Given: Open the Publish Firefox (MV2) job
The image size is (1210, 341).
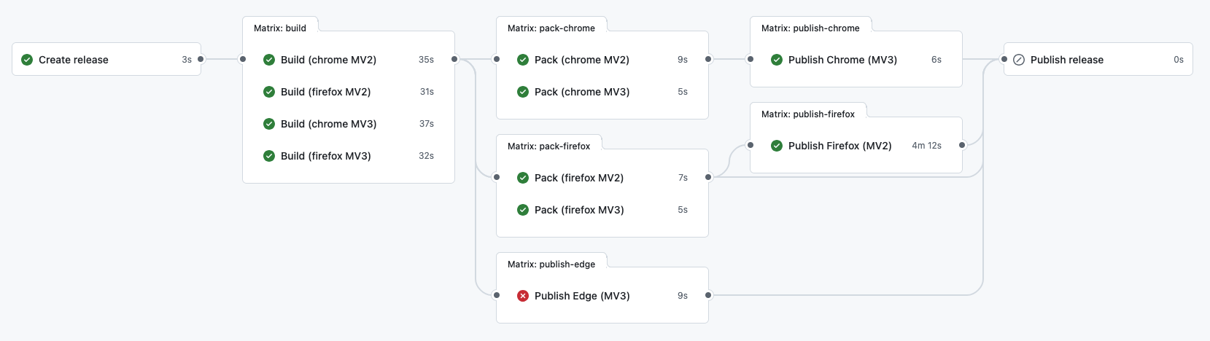Looking at the screenshot, I should pos(856,146).
